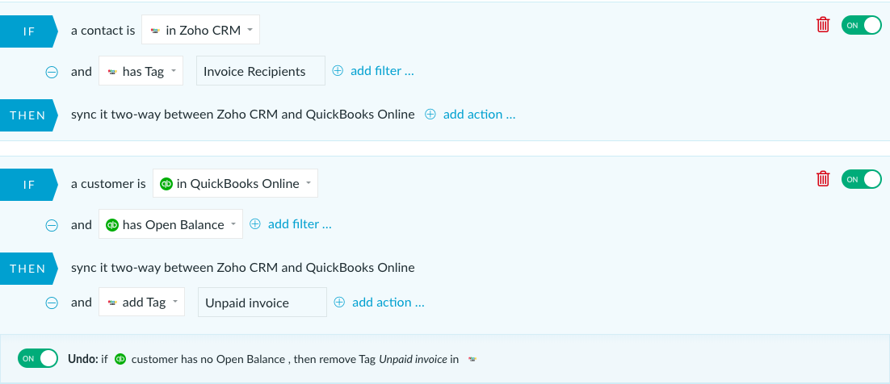Click QuickBooks icon in Undo row
The height and width of the screenshot is (384, 890).
120,359
